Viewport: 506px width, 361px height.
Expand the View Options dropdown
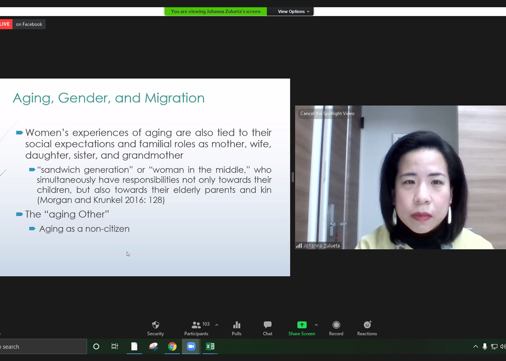pos(293,12)
